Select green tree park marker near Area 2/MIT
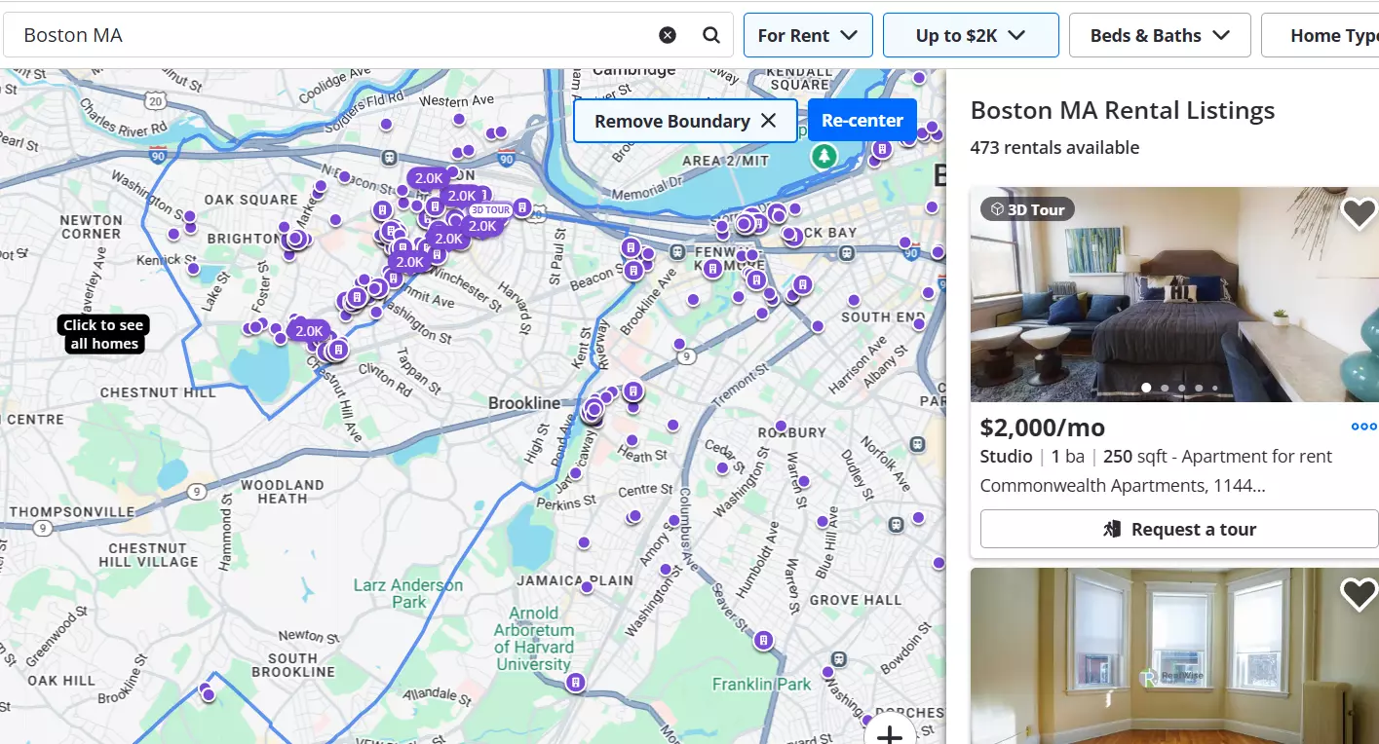 [824, 155]
